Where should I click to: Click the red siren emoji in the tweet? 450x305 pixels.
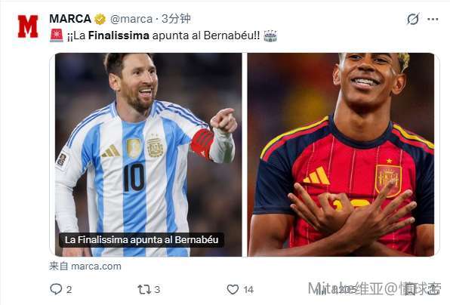(57, 35)
